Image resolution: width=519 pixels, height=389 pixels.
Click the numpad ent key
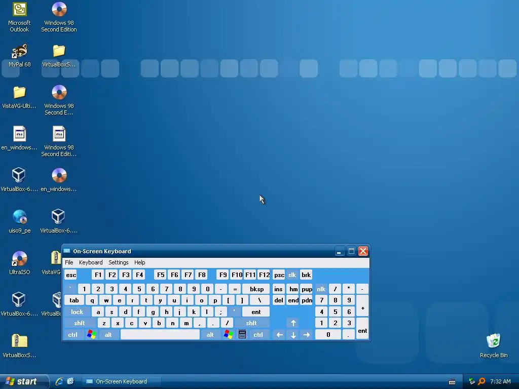pyautogui.click(x=362, y=329)
